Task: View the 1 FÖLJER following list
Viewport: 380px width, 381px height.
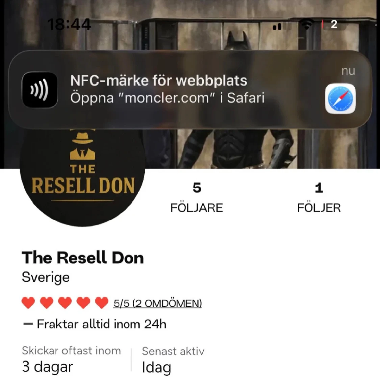Action: [319, 197]
